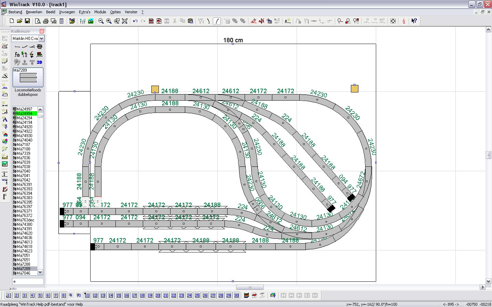
Task: Click the 3D view button
Action: pyautogui.click(x=39, y=62)
